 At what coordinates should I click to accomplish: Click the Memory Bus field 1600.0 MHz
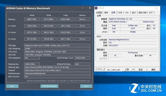(x=32, y=64)
